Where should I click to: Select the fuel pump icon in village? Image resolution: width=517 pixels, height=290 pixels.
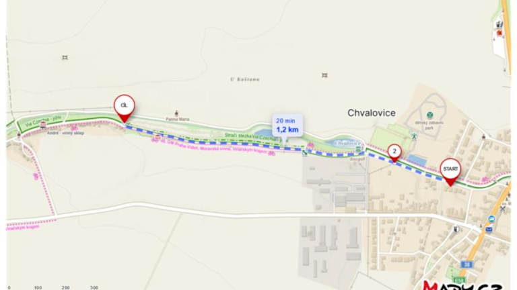coord(456,229)
